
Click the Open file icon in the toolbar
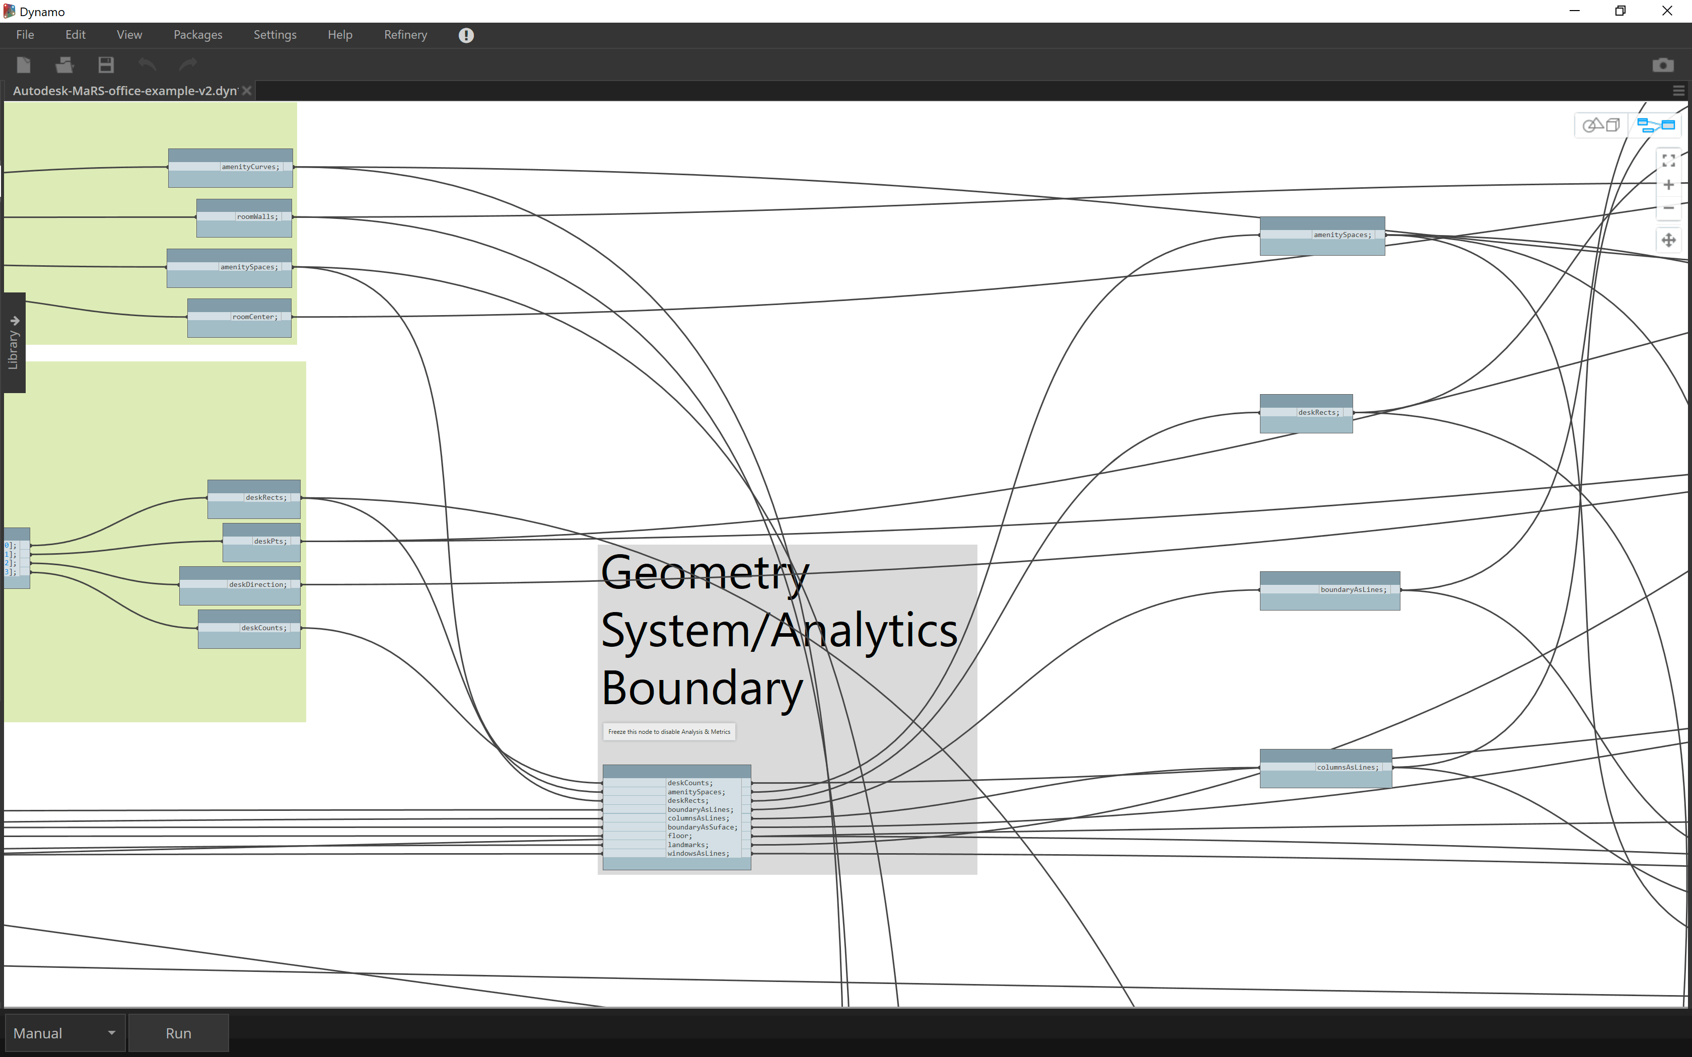pos(64,65)
